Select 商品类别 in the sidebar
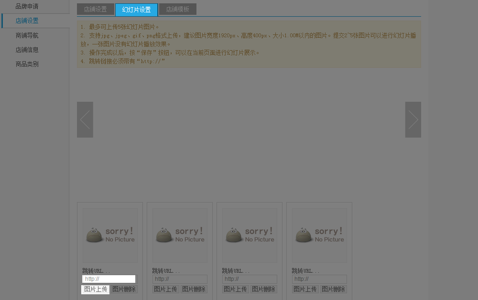The width and height of the screenshot is (478, 300). [27, 64]
